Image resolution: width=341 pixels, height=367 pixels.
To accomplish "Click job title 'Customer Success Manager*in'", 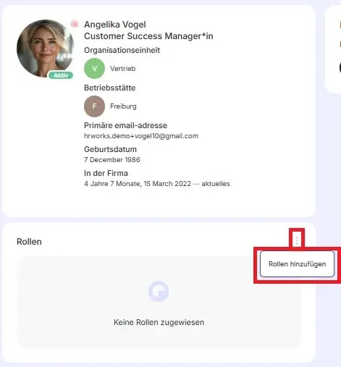I will click(148, 36).
